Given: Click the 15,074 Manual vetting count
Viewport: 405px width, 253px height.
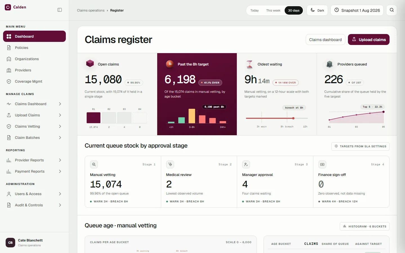Looking at the screenshot, I should 106,184.
